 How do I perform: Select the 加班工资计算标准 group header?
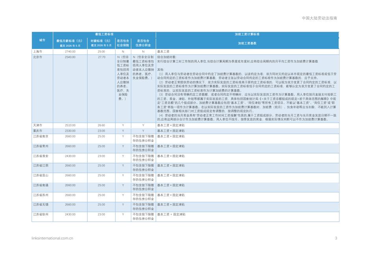pos(247,34)
